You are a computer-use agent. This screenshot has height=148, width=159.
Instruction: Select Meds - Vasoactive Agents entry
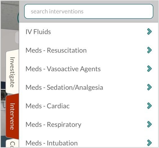tap(89, 69)
